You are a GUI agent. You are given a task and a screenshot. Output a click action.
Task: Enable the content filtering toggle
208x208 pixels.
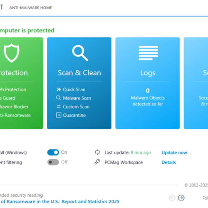53,162
